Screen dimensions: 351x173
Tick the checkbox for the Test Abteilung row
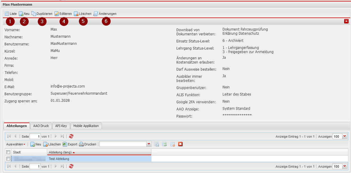click(x=8, y=159)
